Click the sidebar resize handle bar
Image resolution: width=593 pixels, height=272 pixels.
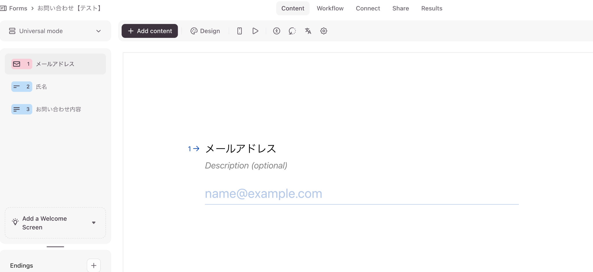coord(55,247)
